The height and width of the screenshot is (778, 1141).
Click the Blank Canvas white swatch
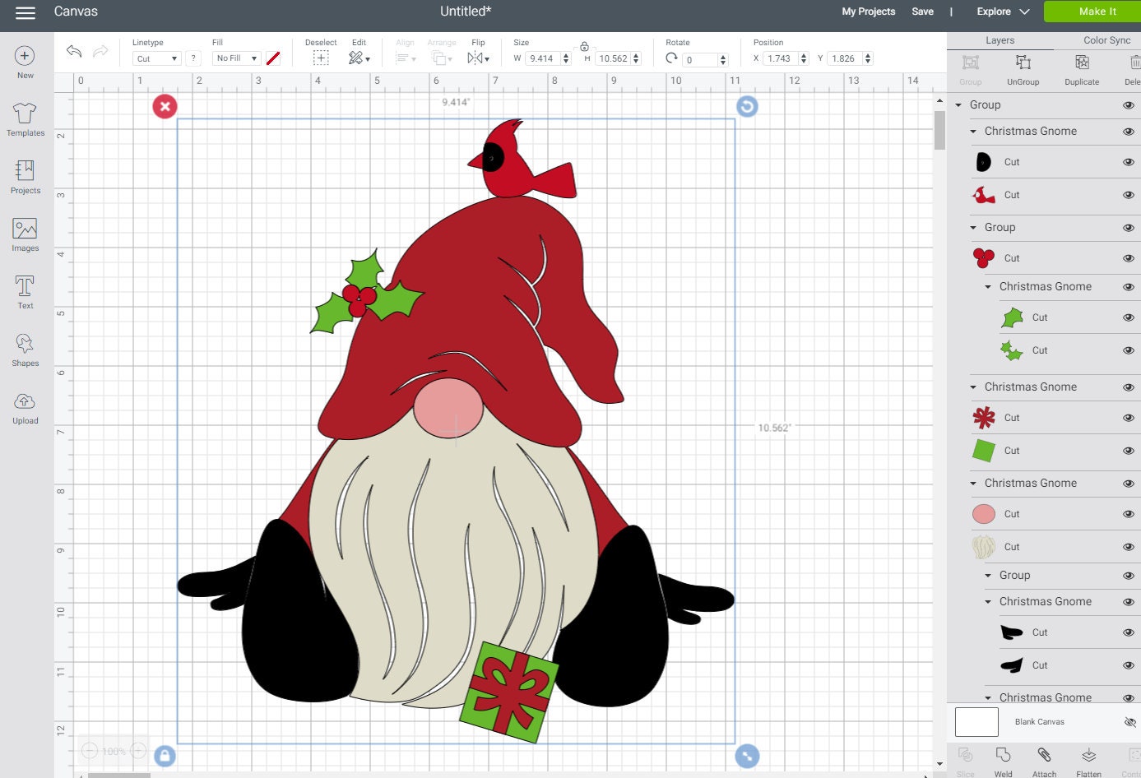976,722
